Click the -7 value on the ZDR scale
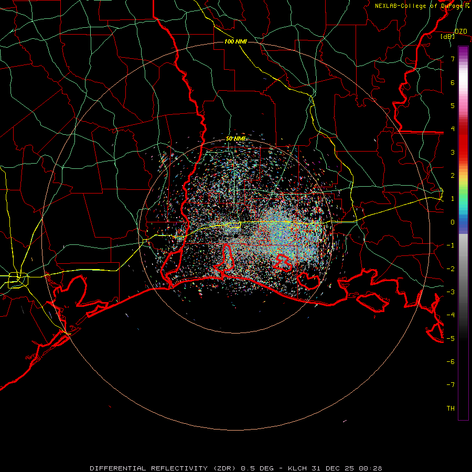 coord(450,385)
